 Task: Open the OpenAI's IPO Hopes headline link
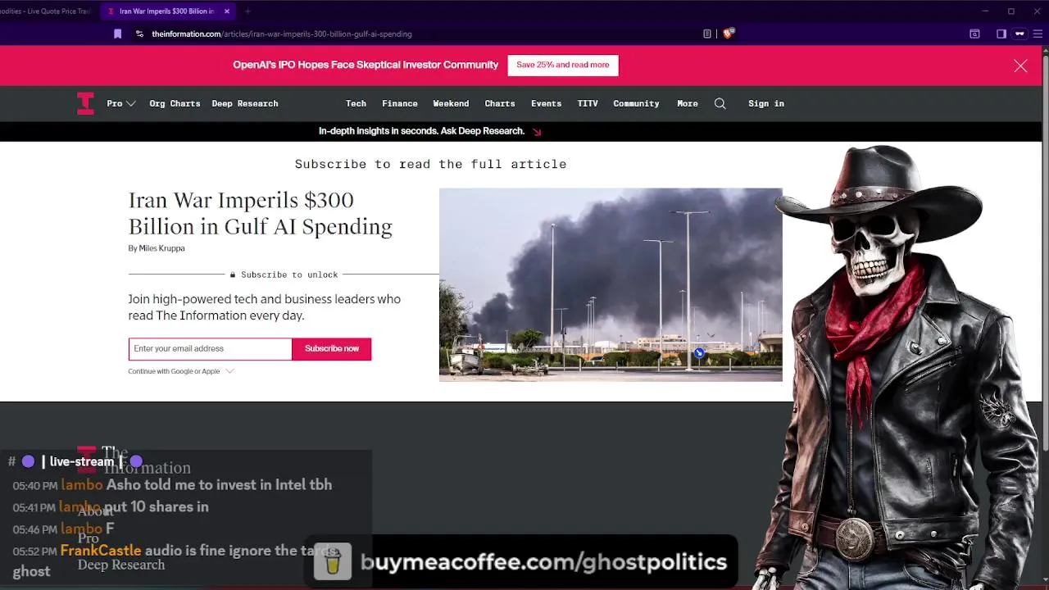(x=366, y=65)
